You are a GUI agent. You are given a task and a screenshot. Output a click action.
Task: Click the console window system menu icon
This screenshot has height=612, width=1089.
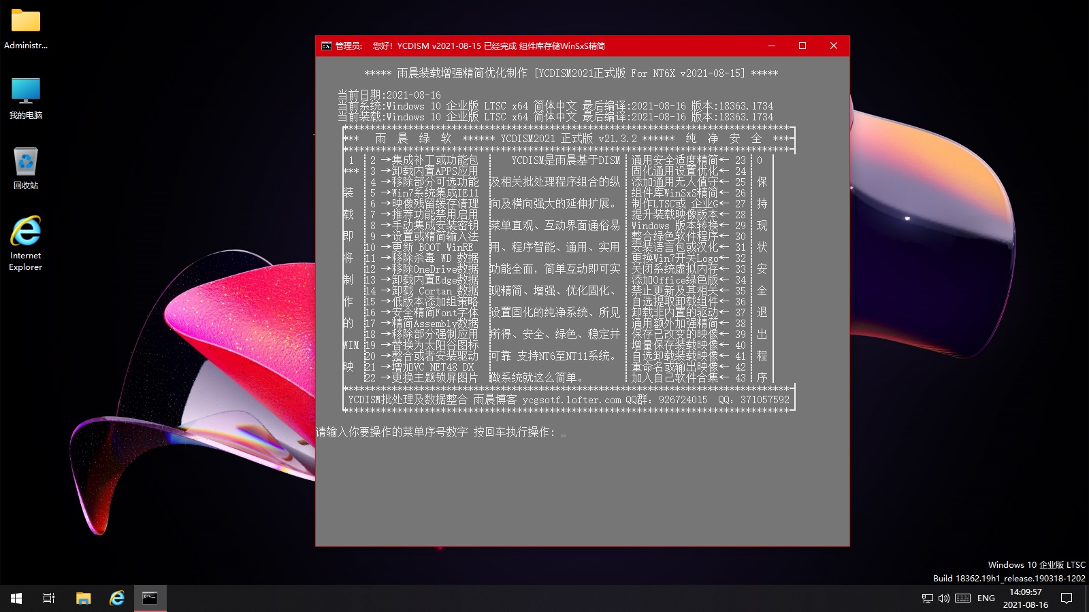327,46
